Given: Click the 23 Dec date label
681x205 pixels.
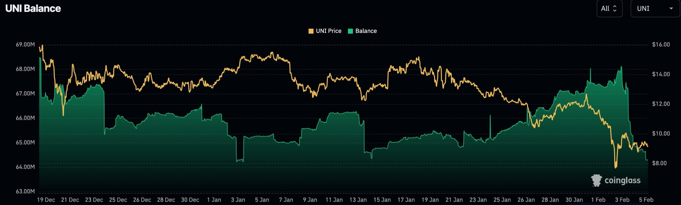Looking at the screenshot, I should tap(94, 200).
